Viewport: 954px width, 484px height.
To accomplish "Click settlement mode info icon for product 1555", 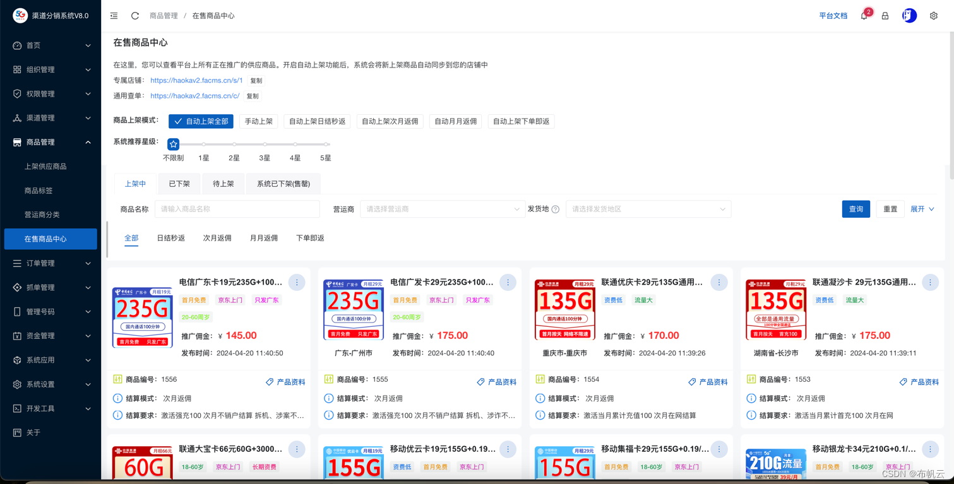I will pyautogui.click(x=329, y=398).
